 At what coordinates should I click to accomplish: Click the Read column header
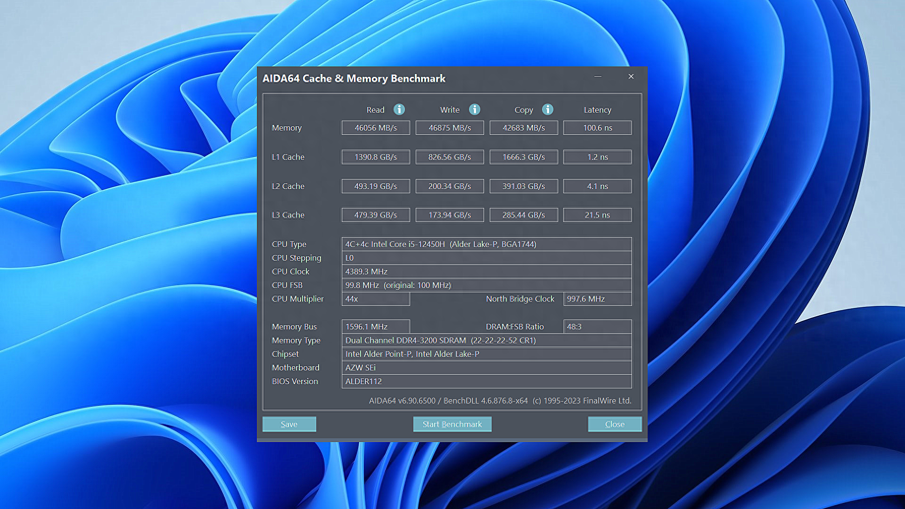pos(376,110)
